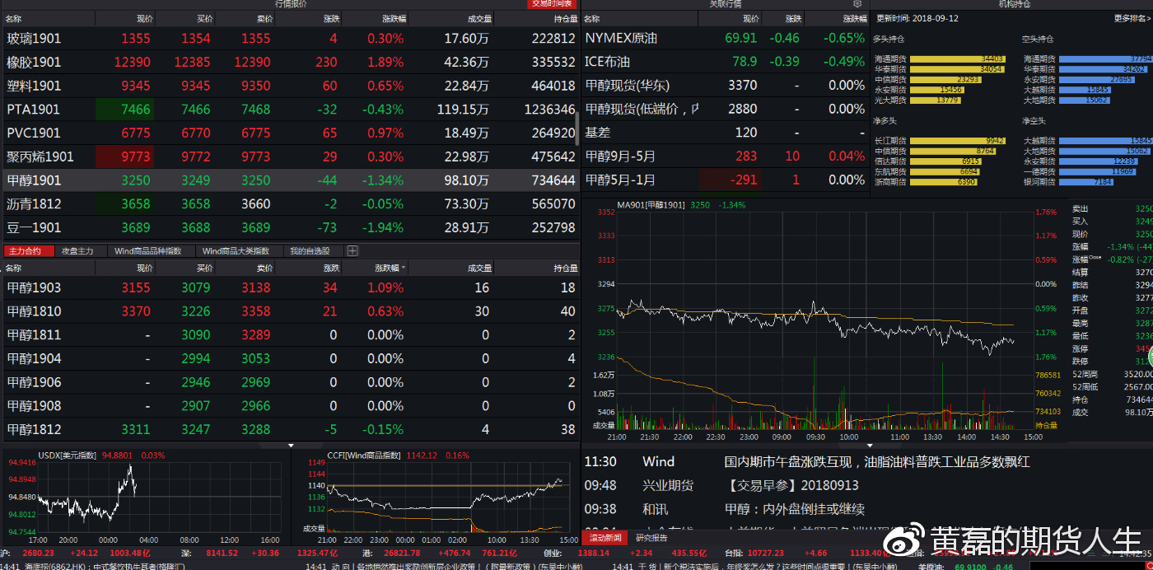Select 基差 row in related quotes
This screenshot has width=1153, height=570.
click(725, 133)
